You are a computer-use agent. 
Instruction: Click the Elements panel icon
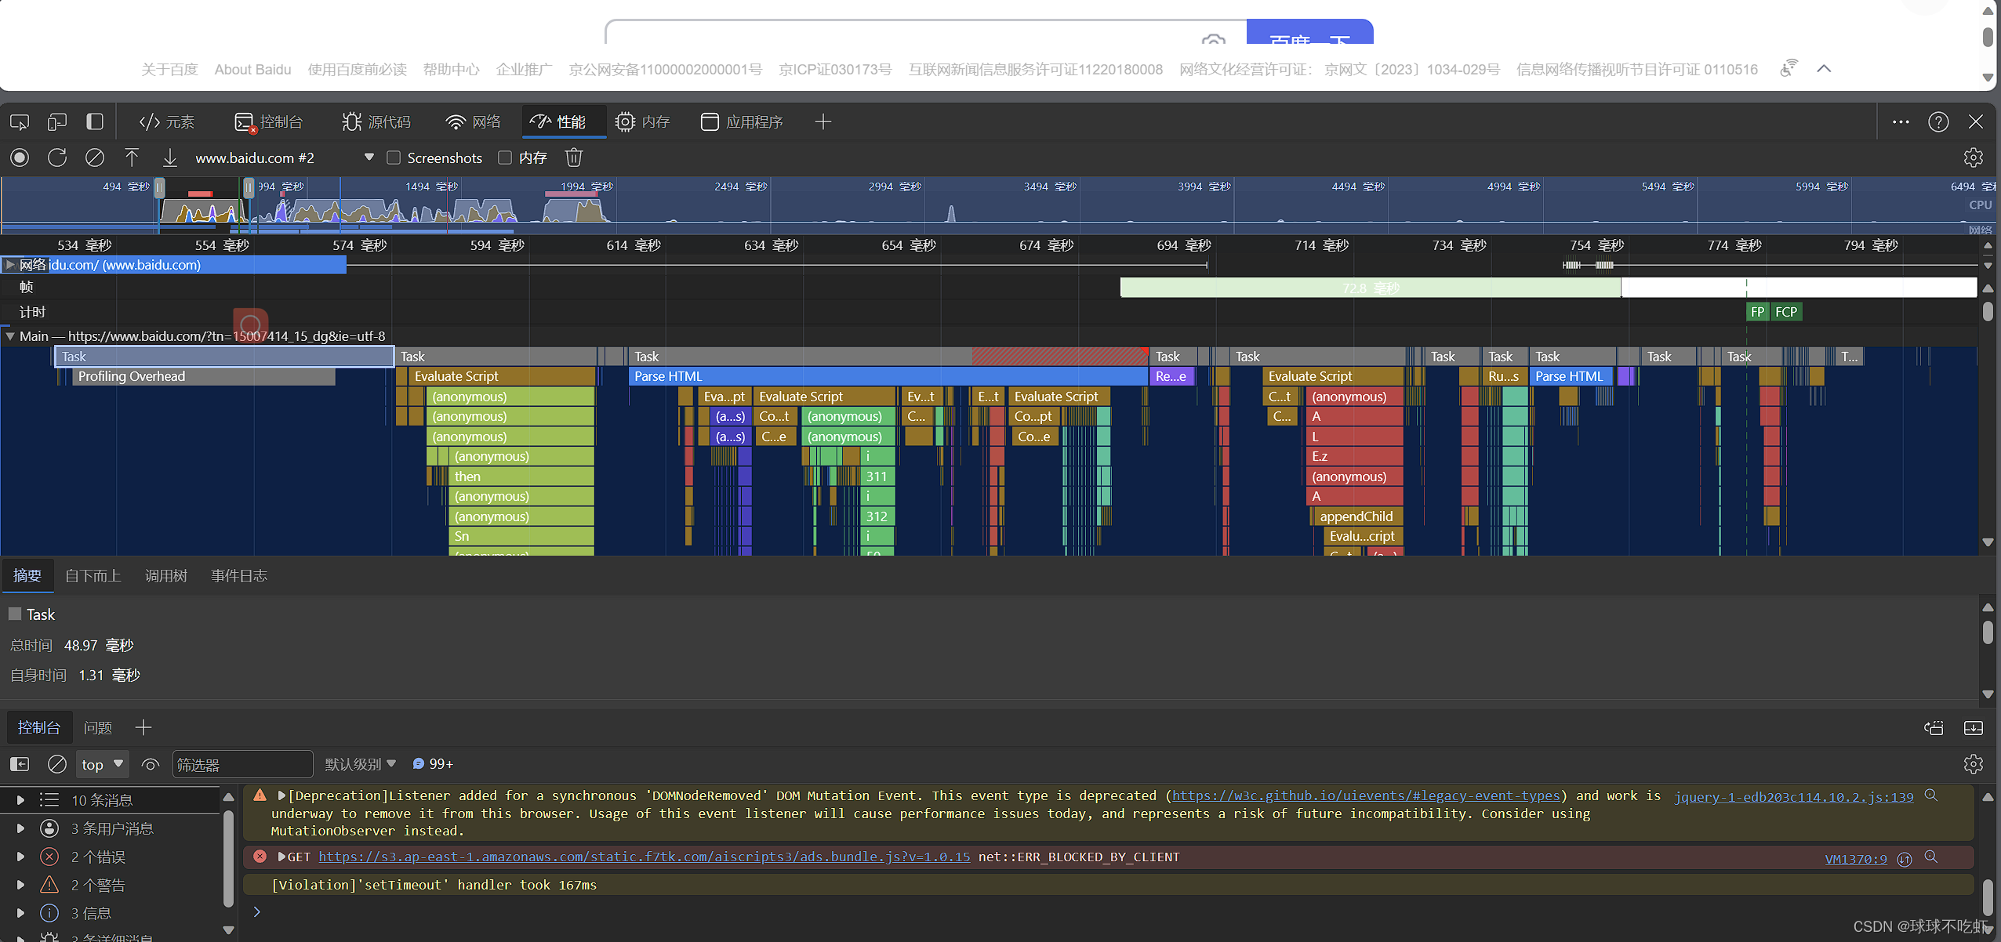tap(167, 121)
